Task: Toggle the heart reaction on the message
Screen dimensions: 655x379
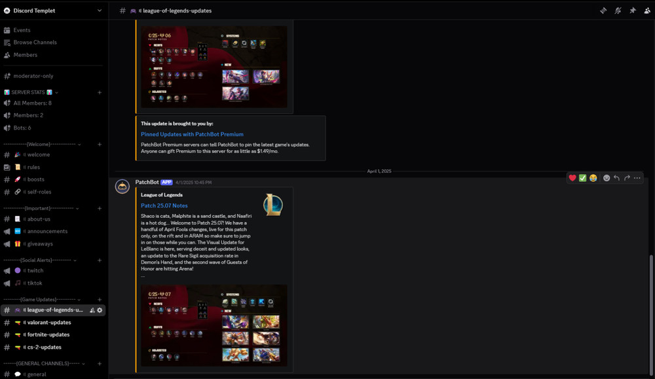Action: click(572, 177)
